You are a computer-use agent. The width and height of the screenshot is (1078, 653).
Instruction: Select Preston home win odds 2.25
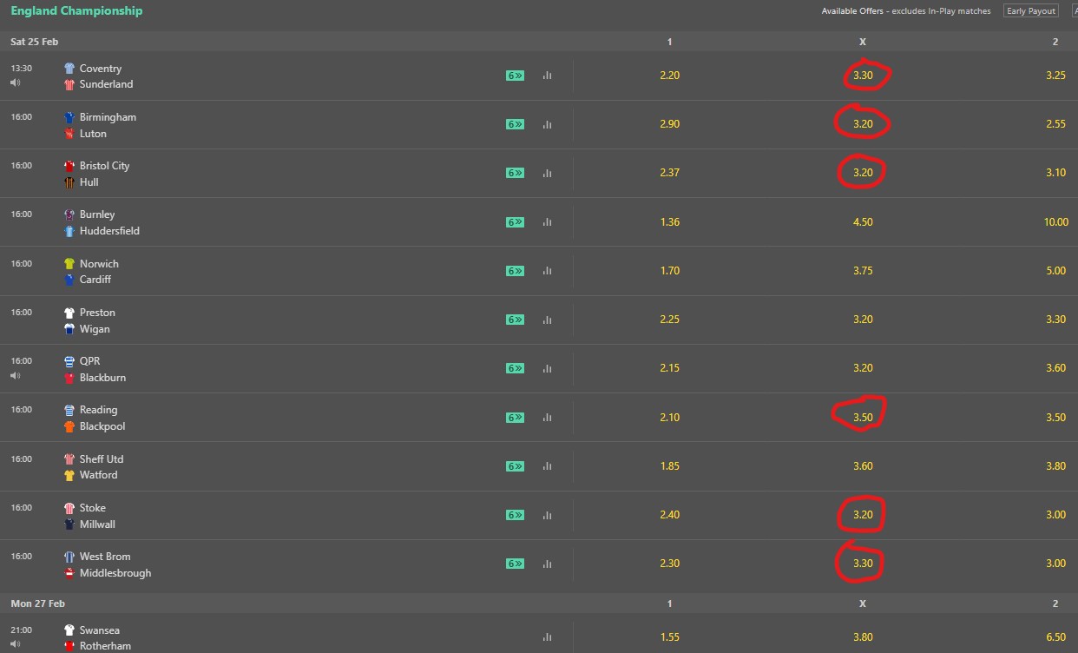click(669, 320)
